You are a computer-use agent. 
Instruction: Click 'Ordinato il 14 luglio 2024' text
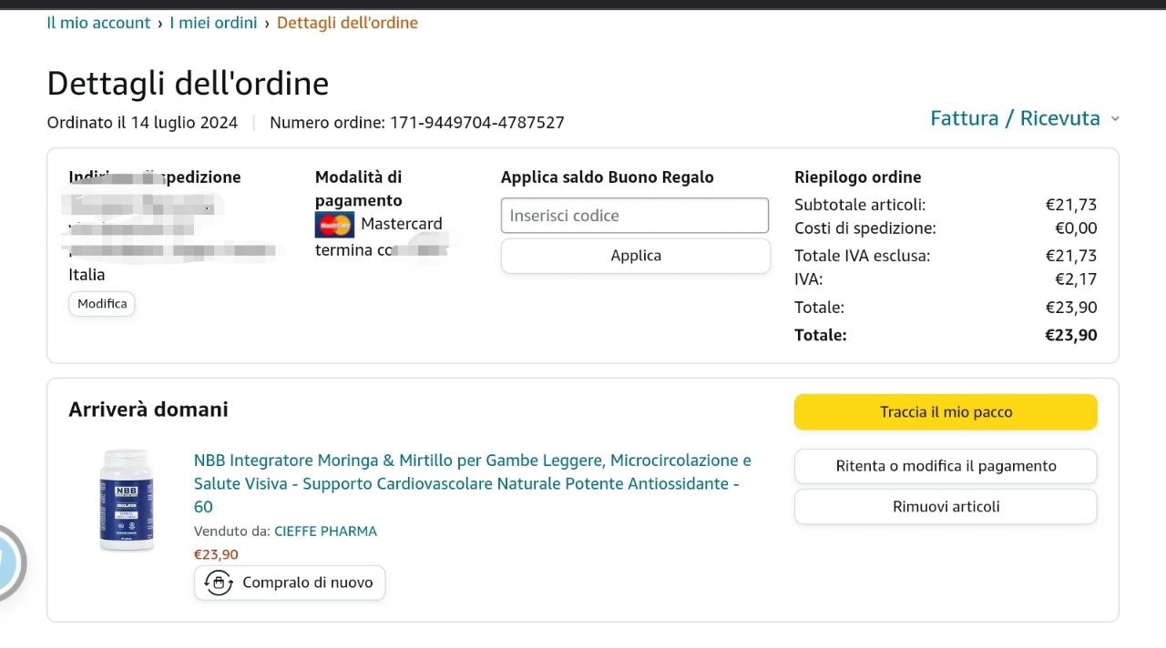142,123
